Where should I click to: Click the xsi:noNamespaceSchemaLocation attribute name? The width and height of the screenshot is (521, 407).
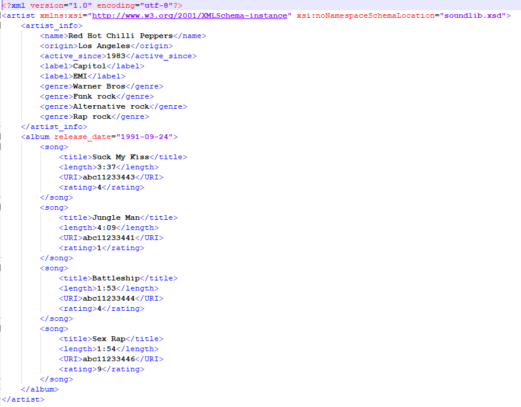point(366,15)
